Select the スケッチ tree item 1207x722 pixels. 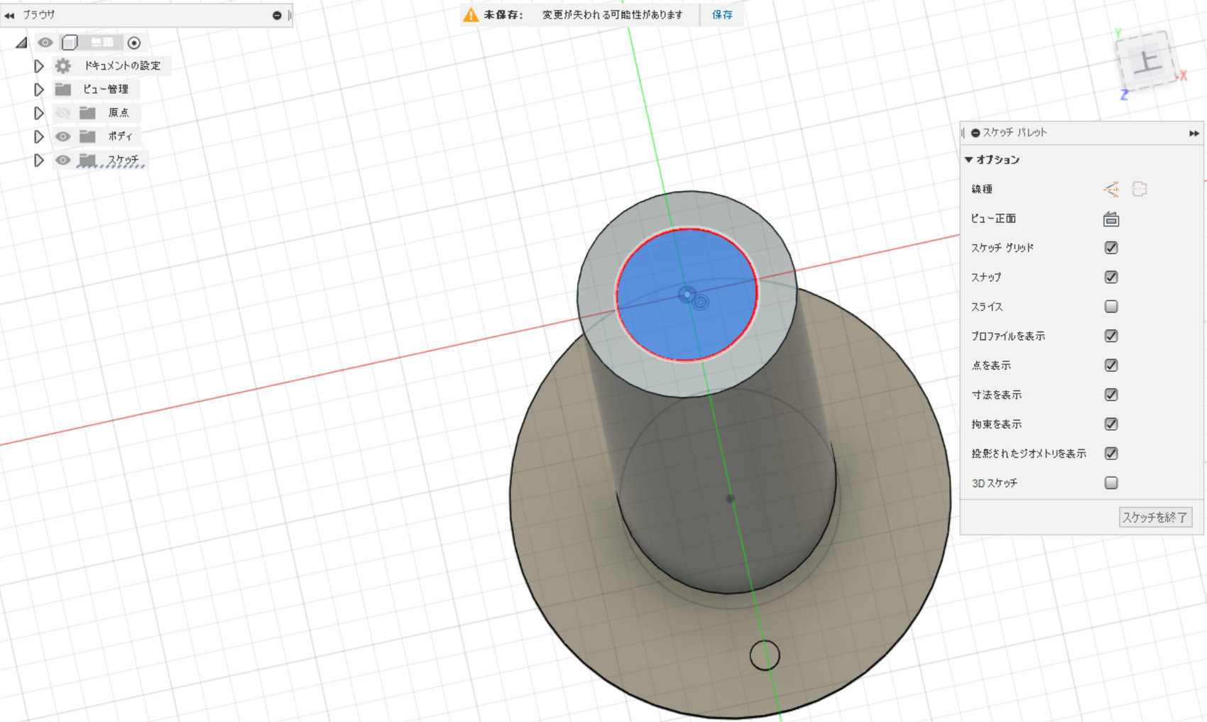point(124,160)
